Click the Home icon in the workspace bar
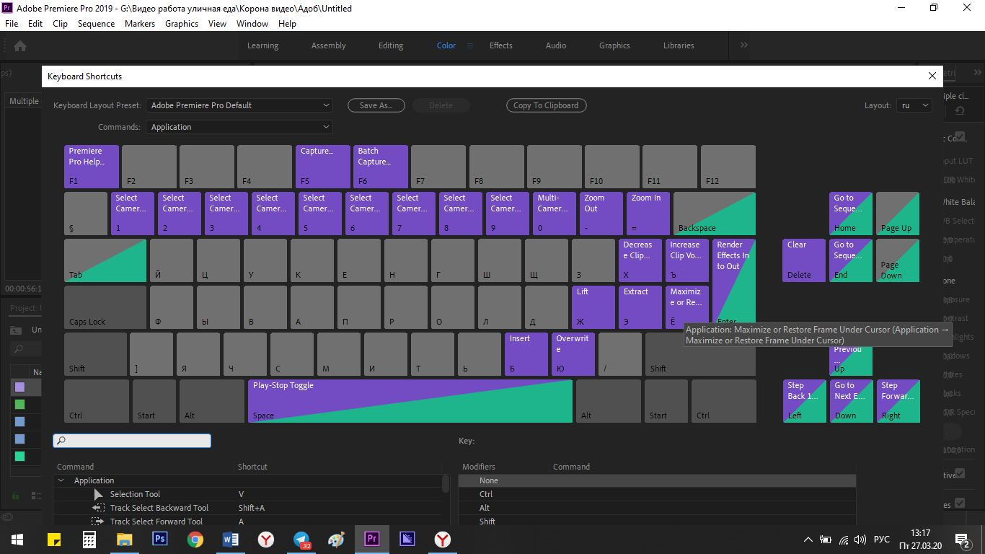Image resolution: width=985 pixels, height=554 pixels. point(20,45)
